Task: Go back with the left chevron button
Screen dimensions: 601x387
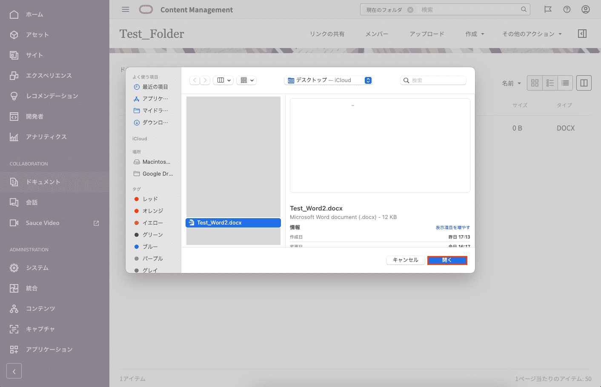Action: (195, 80)
